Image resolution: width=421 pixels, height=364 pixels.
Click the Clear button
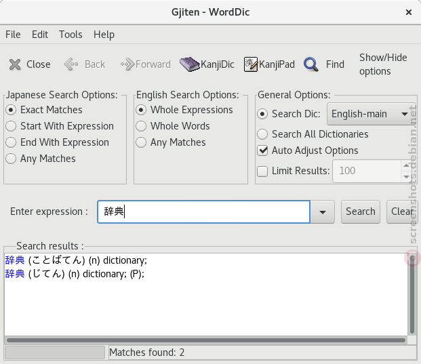(x=402, y=211)
